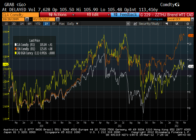The width and height of the screenshot is (196, 140).
Task: Open the Edit dropdown menu
Action: tap(92, 15)
